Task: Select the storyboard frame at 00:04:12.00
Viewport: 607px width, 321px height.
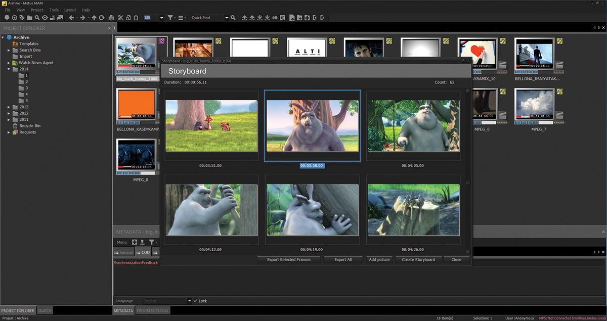Action: click(x=212, y=210)
